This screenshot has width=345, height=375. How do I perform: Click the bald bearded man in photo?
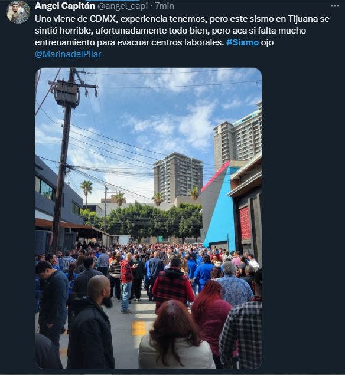coord(92,322)
